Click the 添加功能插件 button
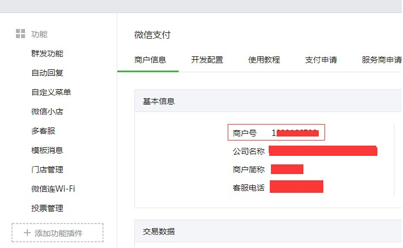This screenshot has width=403, height=248. pyautogui.click(x=57, y=233)
